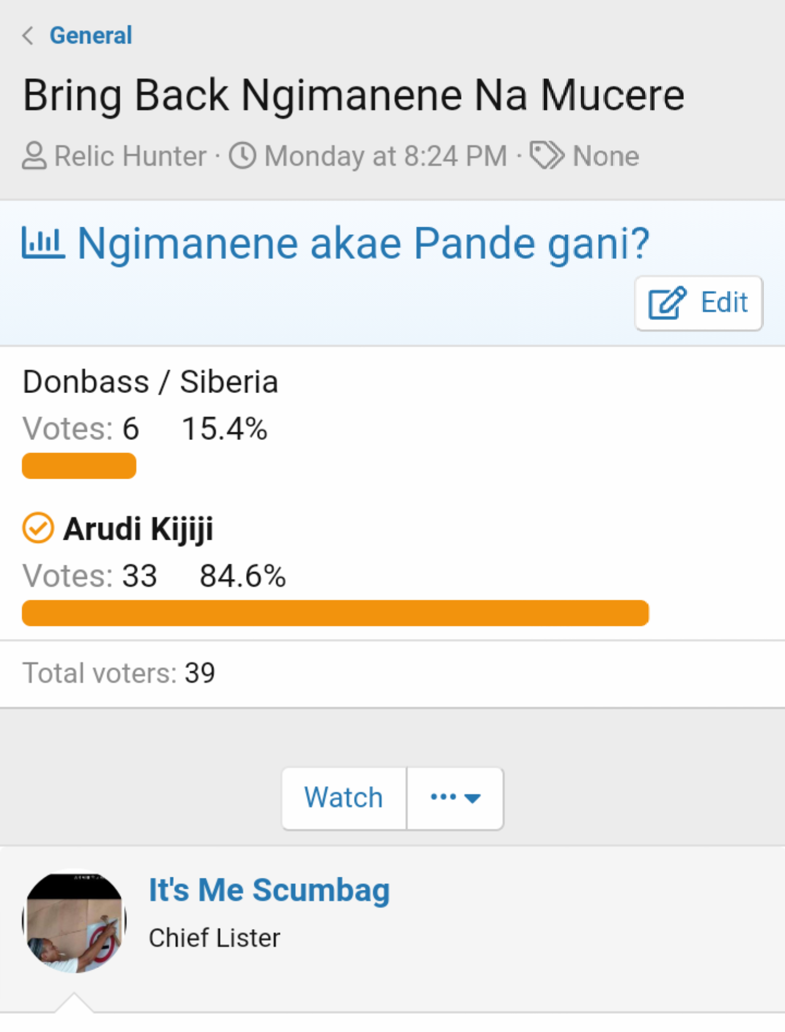Select the Arudi Kijiji option label
785x1032 pixels.
(138, 529)
